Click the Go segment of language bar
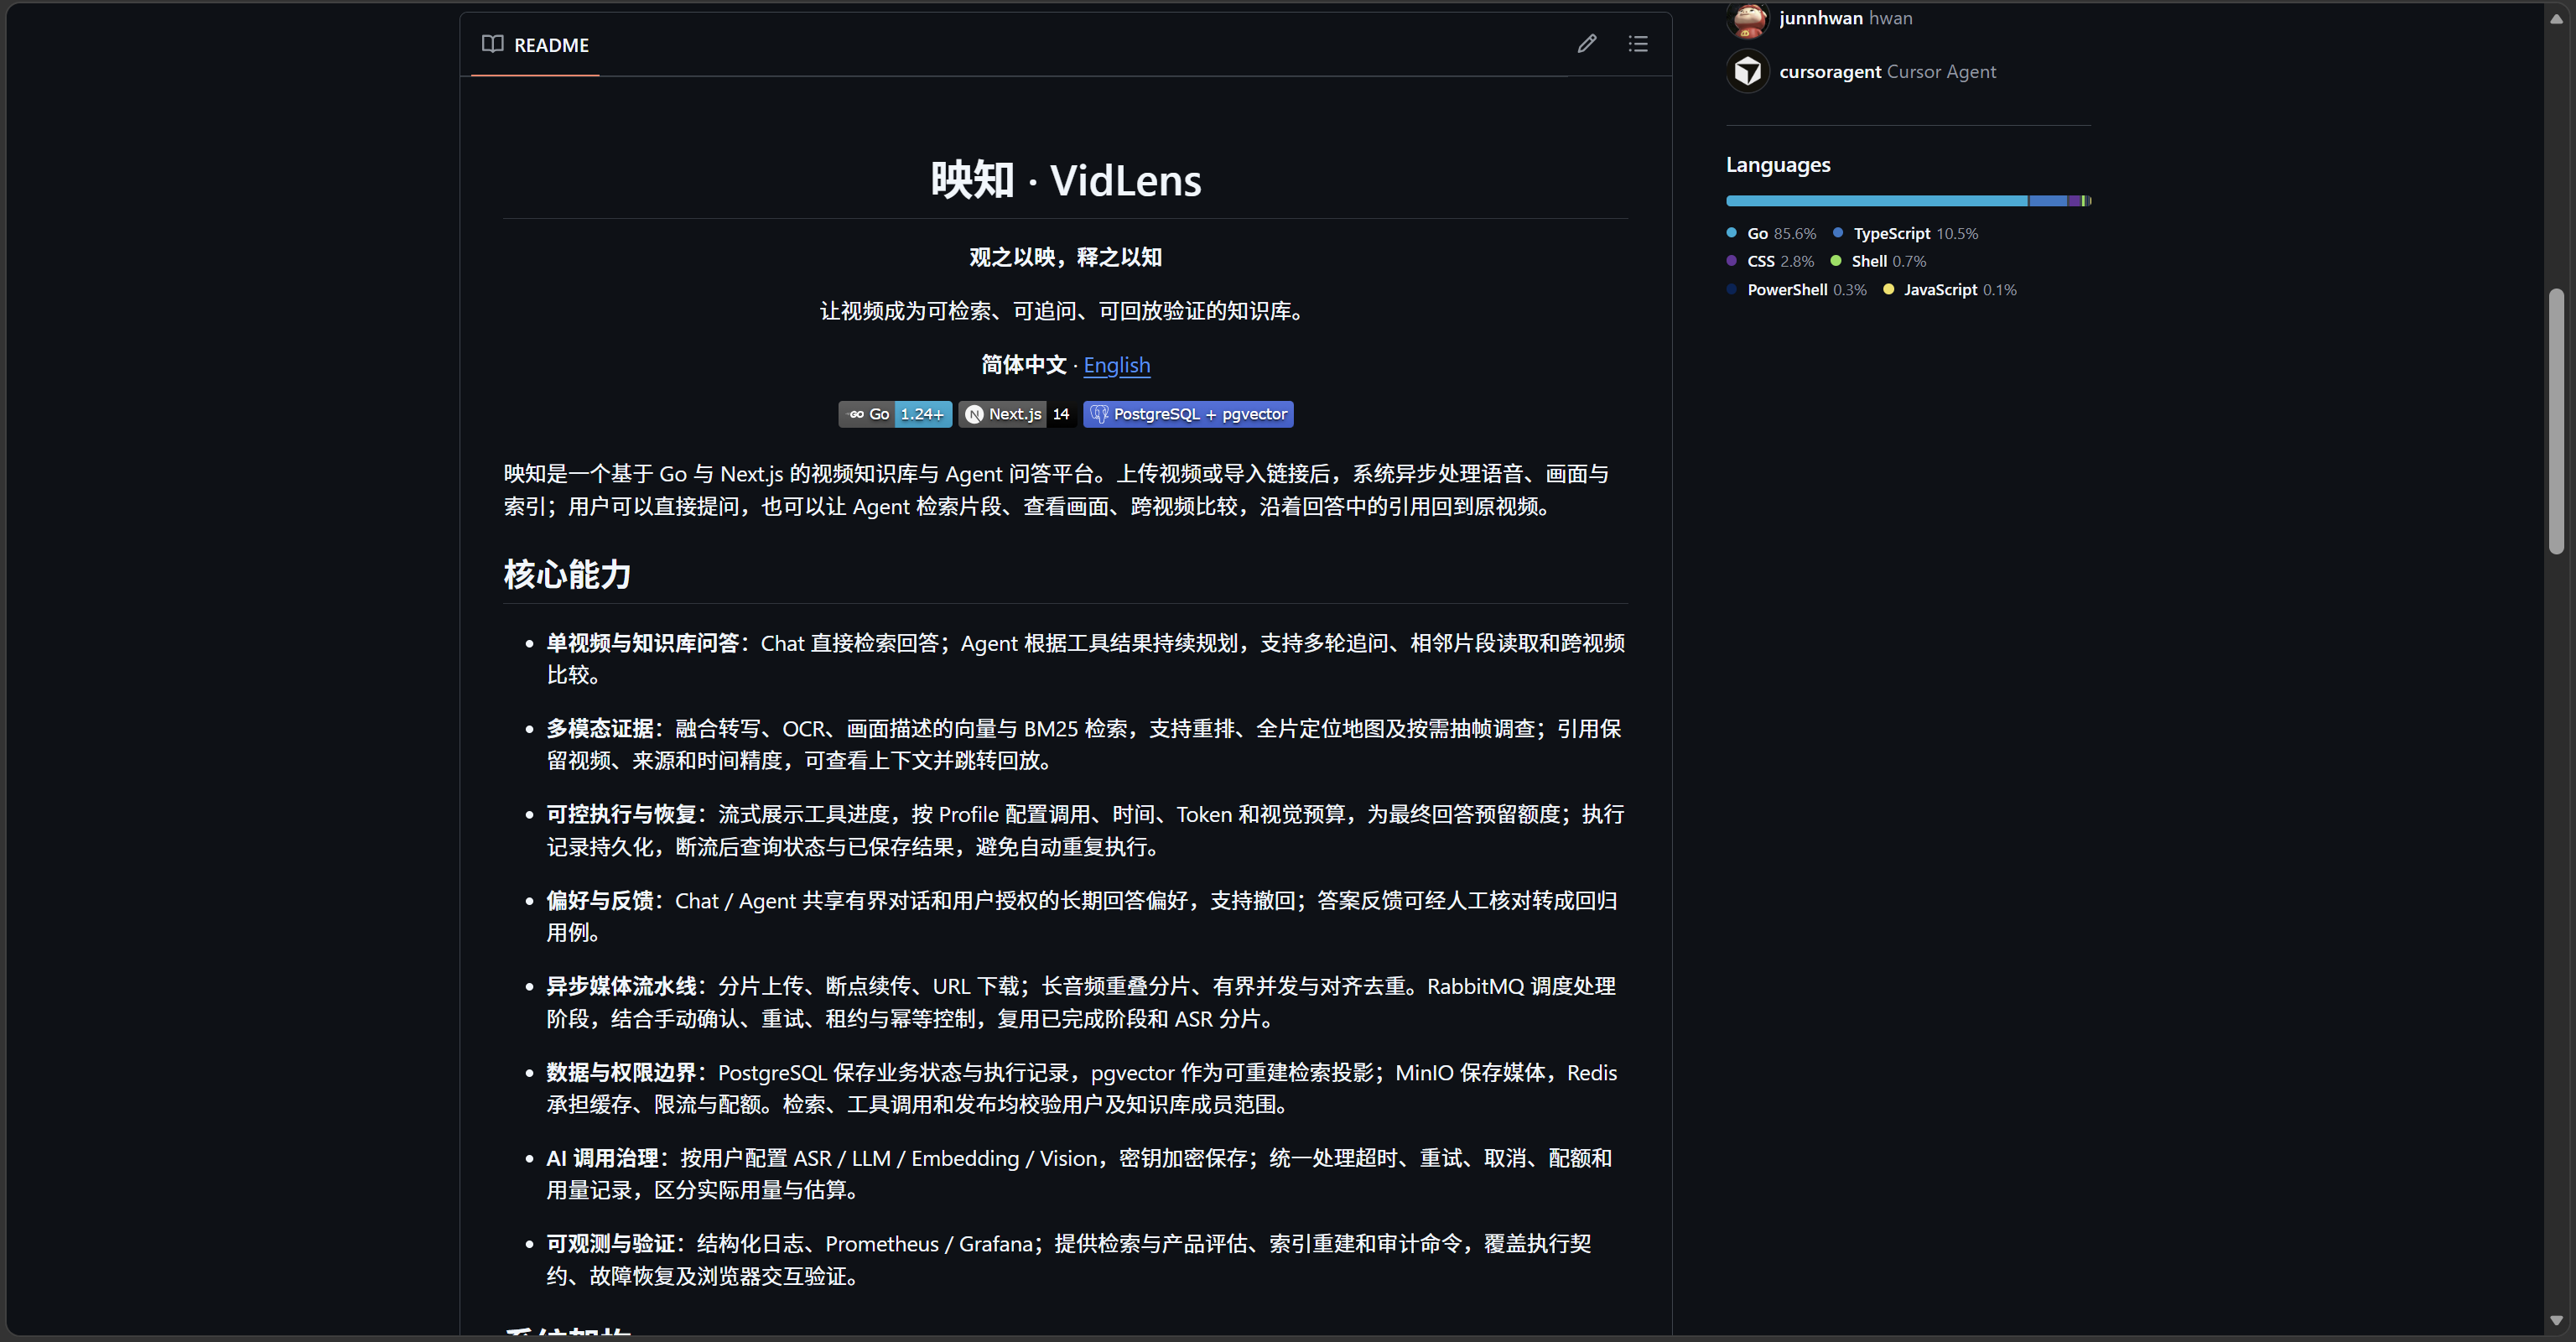 pyautogui.click(x=1876, y=201)
